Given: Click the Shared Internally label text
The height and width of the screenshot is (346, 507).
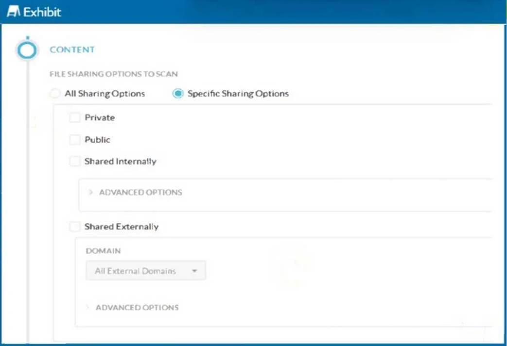Looking at the screenshot, I should click(120, 162).
